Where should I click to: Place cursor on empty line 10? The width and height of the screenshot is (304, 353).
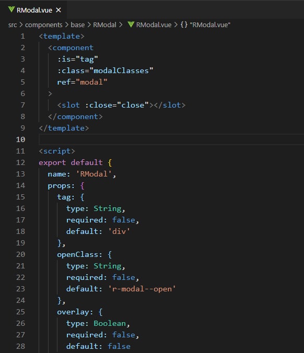click(x=171, y=139)
